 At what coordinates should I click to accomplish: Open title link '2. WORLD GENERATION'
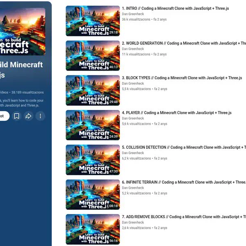click(184, 43)
